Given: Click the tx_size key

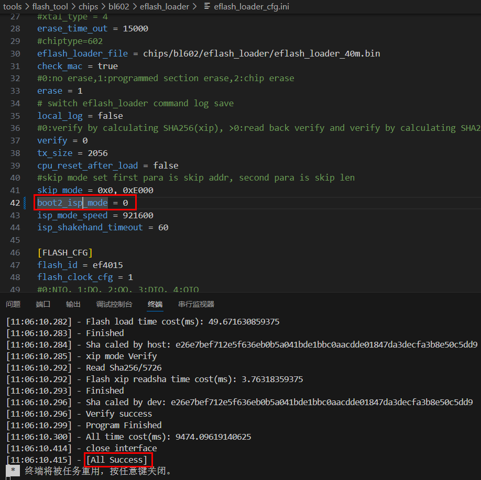Looking at the screenshot, I should 55,153.
